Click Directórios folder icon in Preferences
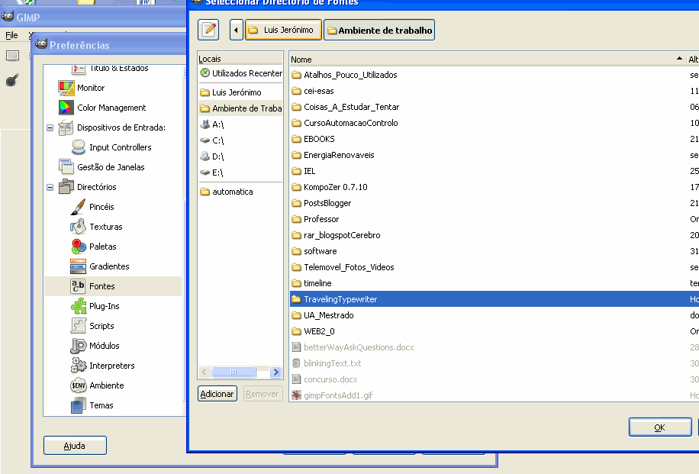 coord(66,187)
